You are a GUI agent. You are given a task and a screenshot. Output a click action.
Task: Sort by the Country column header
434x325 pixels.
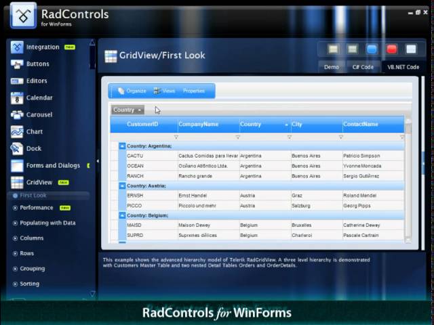tap(265, 125)
